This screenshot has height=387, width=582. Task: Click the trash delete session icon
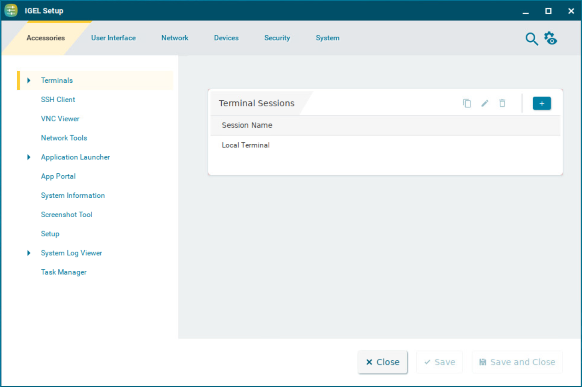pos(502,103)
